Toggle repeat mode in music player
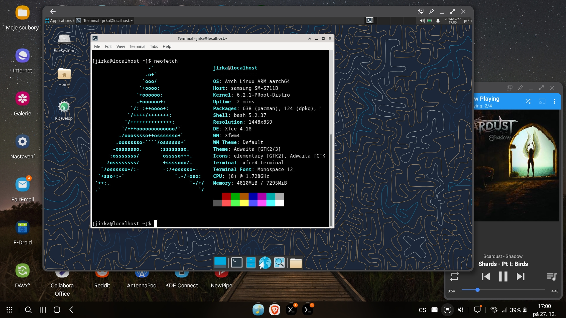 click(x=454, y=276)
